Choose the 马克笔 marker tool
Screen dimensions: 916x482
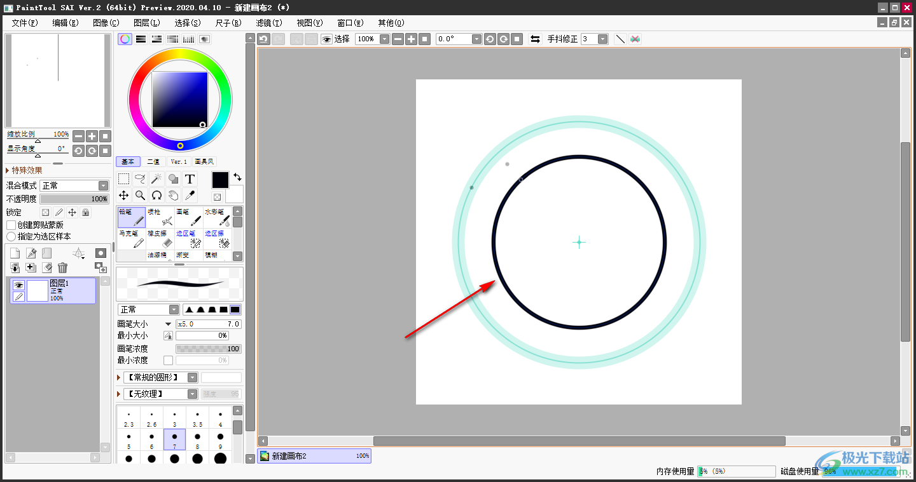pos(132,239)
